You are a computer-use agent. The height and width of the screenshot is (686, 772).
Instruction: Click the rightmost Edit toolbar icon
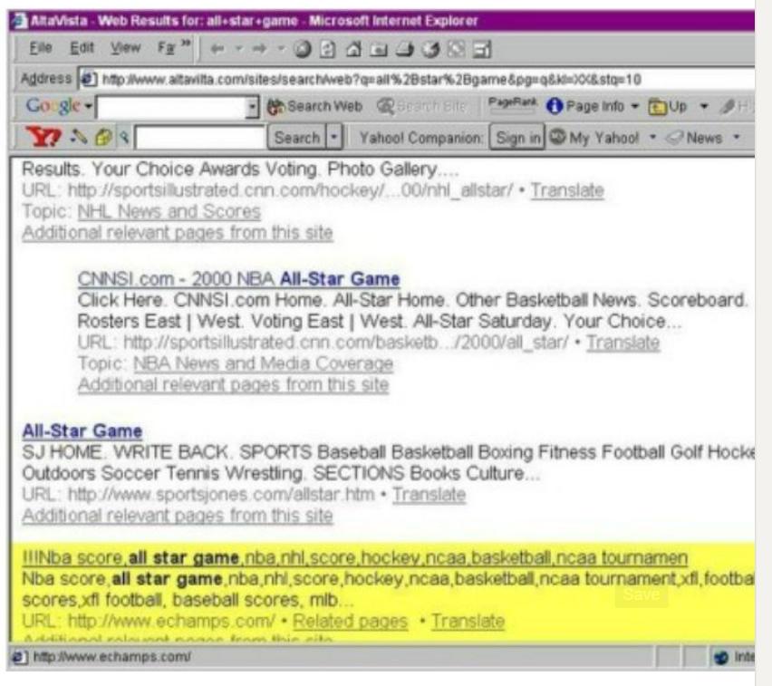pyautogui.click(x=482, y=49)
